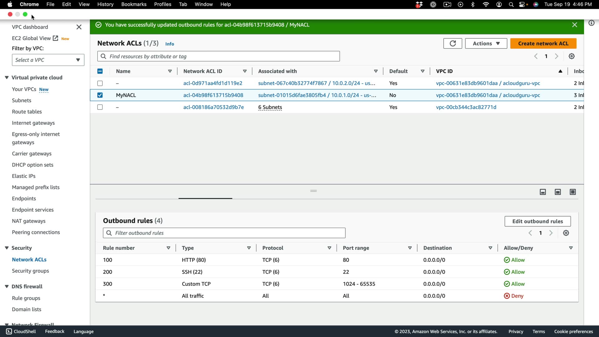Toggle the select-all header checkbox

click(x=100, y=71)
